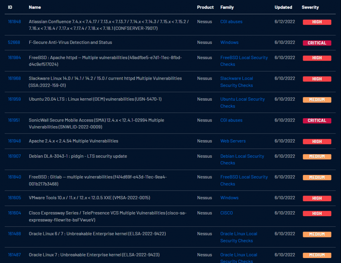Click MEDIUM badge for Debian DLA-3043-1 row
This screenshot has width=341, height=263.
317,156
